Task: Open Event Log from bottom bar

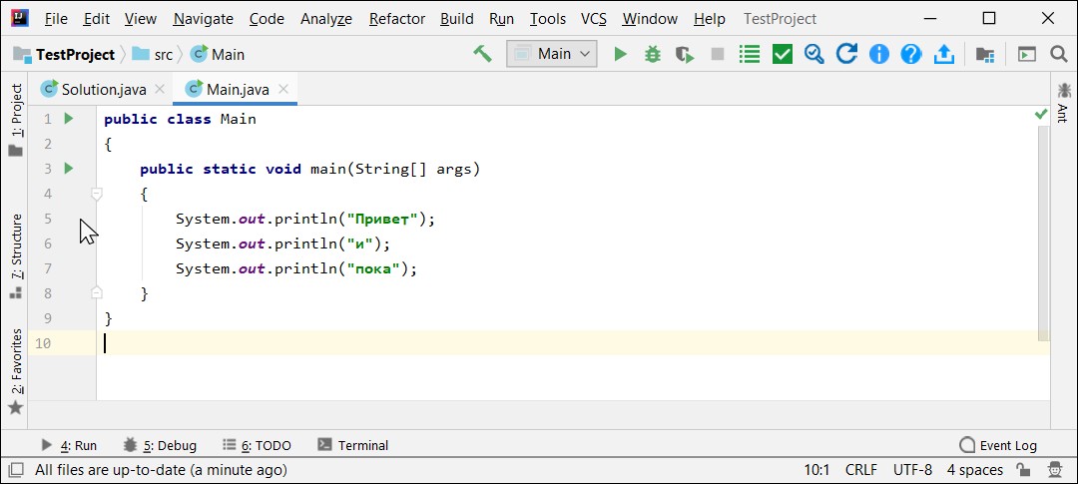Action: tap(997, 445)
